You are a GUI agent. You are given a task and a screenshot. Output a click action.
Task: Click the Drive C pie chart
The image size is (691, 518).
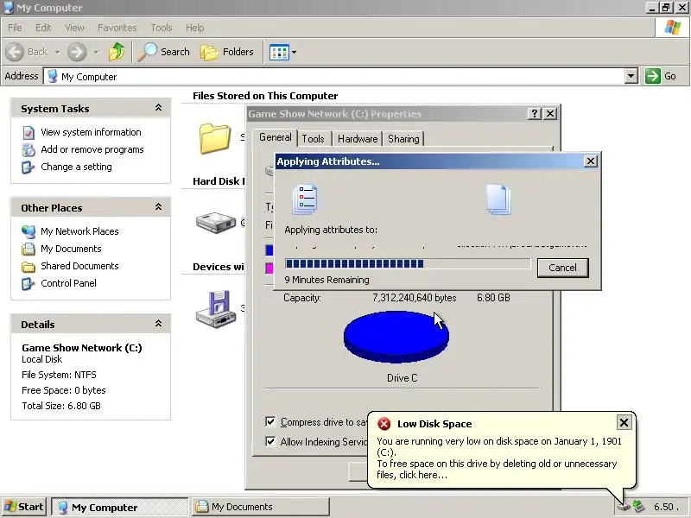click(396, 337)
